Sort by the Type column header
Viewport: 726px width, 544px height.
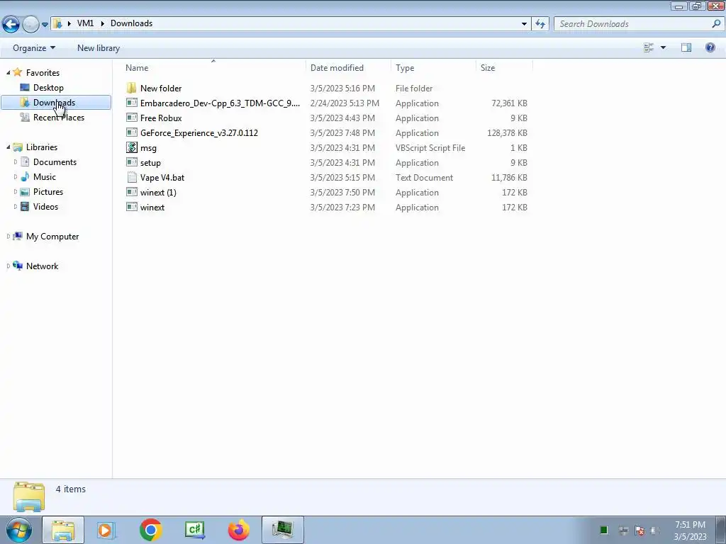click(405, 67)
